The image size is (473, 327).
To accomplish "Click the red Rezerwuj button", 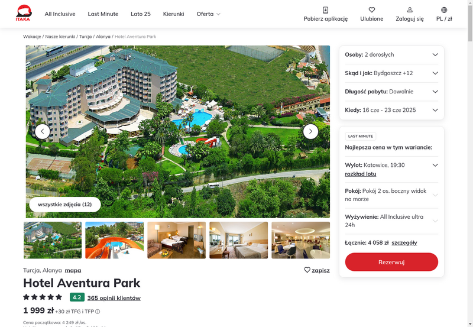I will [x=391, y=262].
